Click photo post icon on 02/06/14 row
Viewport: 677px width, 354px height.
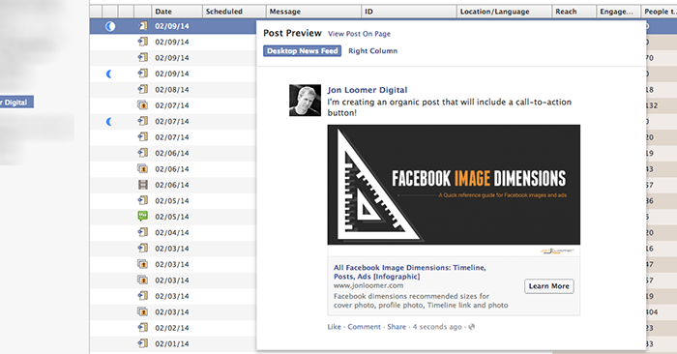pyautogui.click(x=142, y=169)
